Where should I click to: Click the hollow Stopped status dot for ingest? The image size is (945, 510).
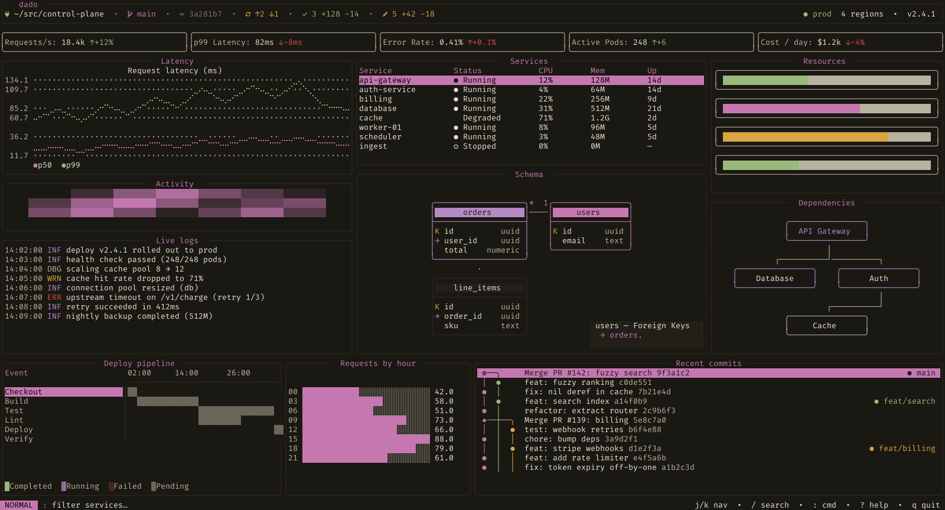pos(456,146)
